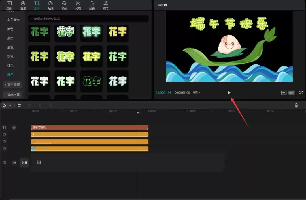The image size is (306, 200).
Task: Open the 画质 quality dropdown
Action: click(196, 92)
